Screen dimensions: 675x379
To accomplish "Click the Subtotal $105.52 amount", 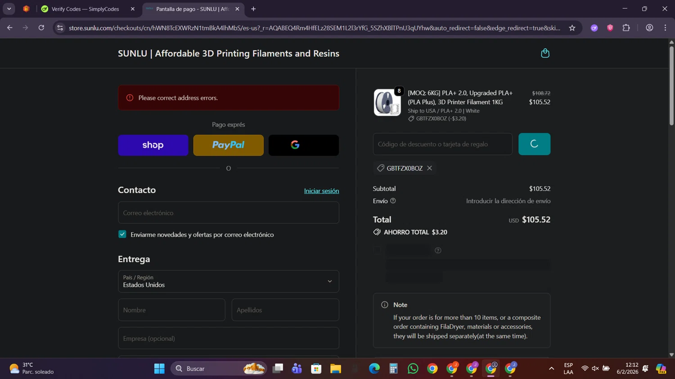I will point(540,189).
